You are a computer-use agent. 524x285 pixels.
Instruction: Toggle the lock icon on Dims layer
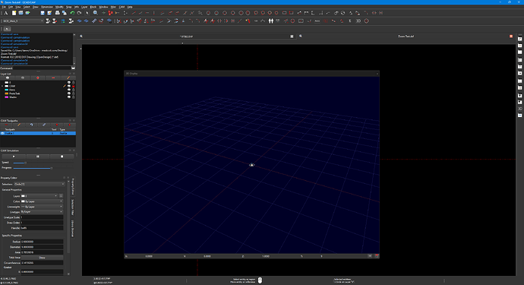[74, 90]
